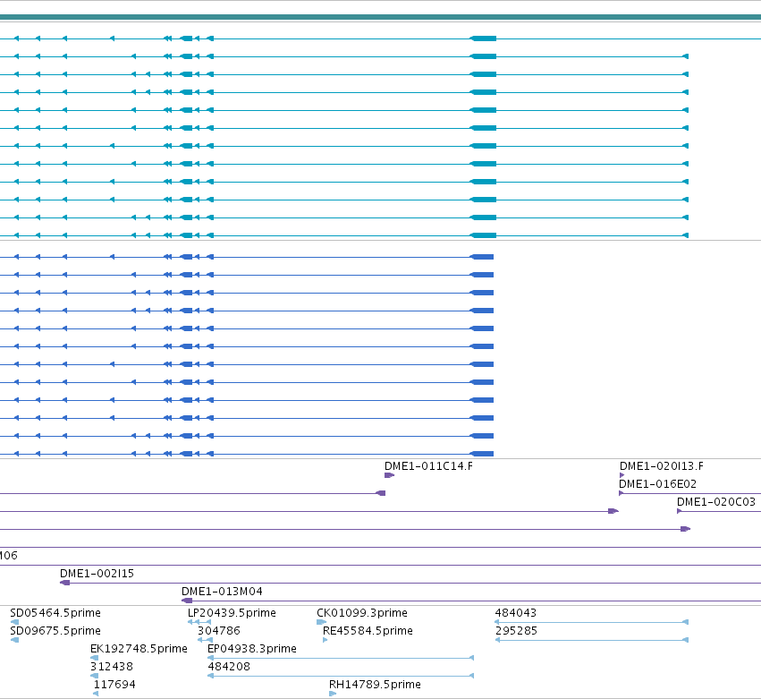Select the DME1-011C14.F clone label
The width and height of the screenshot is (761, 699).
pyautogui.click(x=428, y=465)
